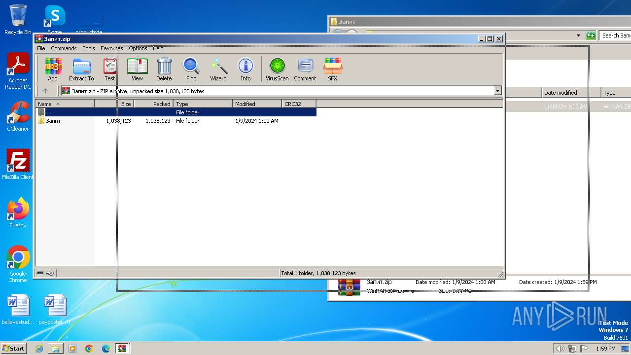Sort by Type column header in WinRAR

(x=203, y=104)
